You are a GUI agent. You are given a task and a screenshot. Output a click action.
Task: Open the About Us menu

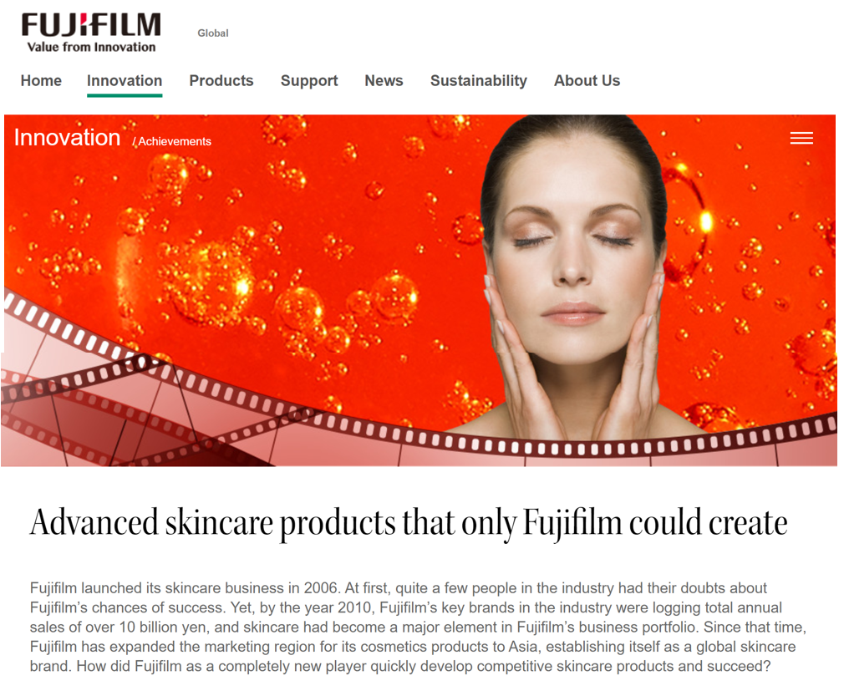tap(587, 81)
